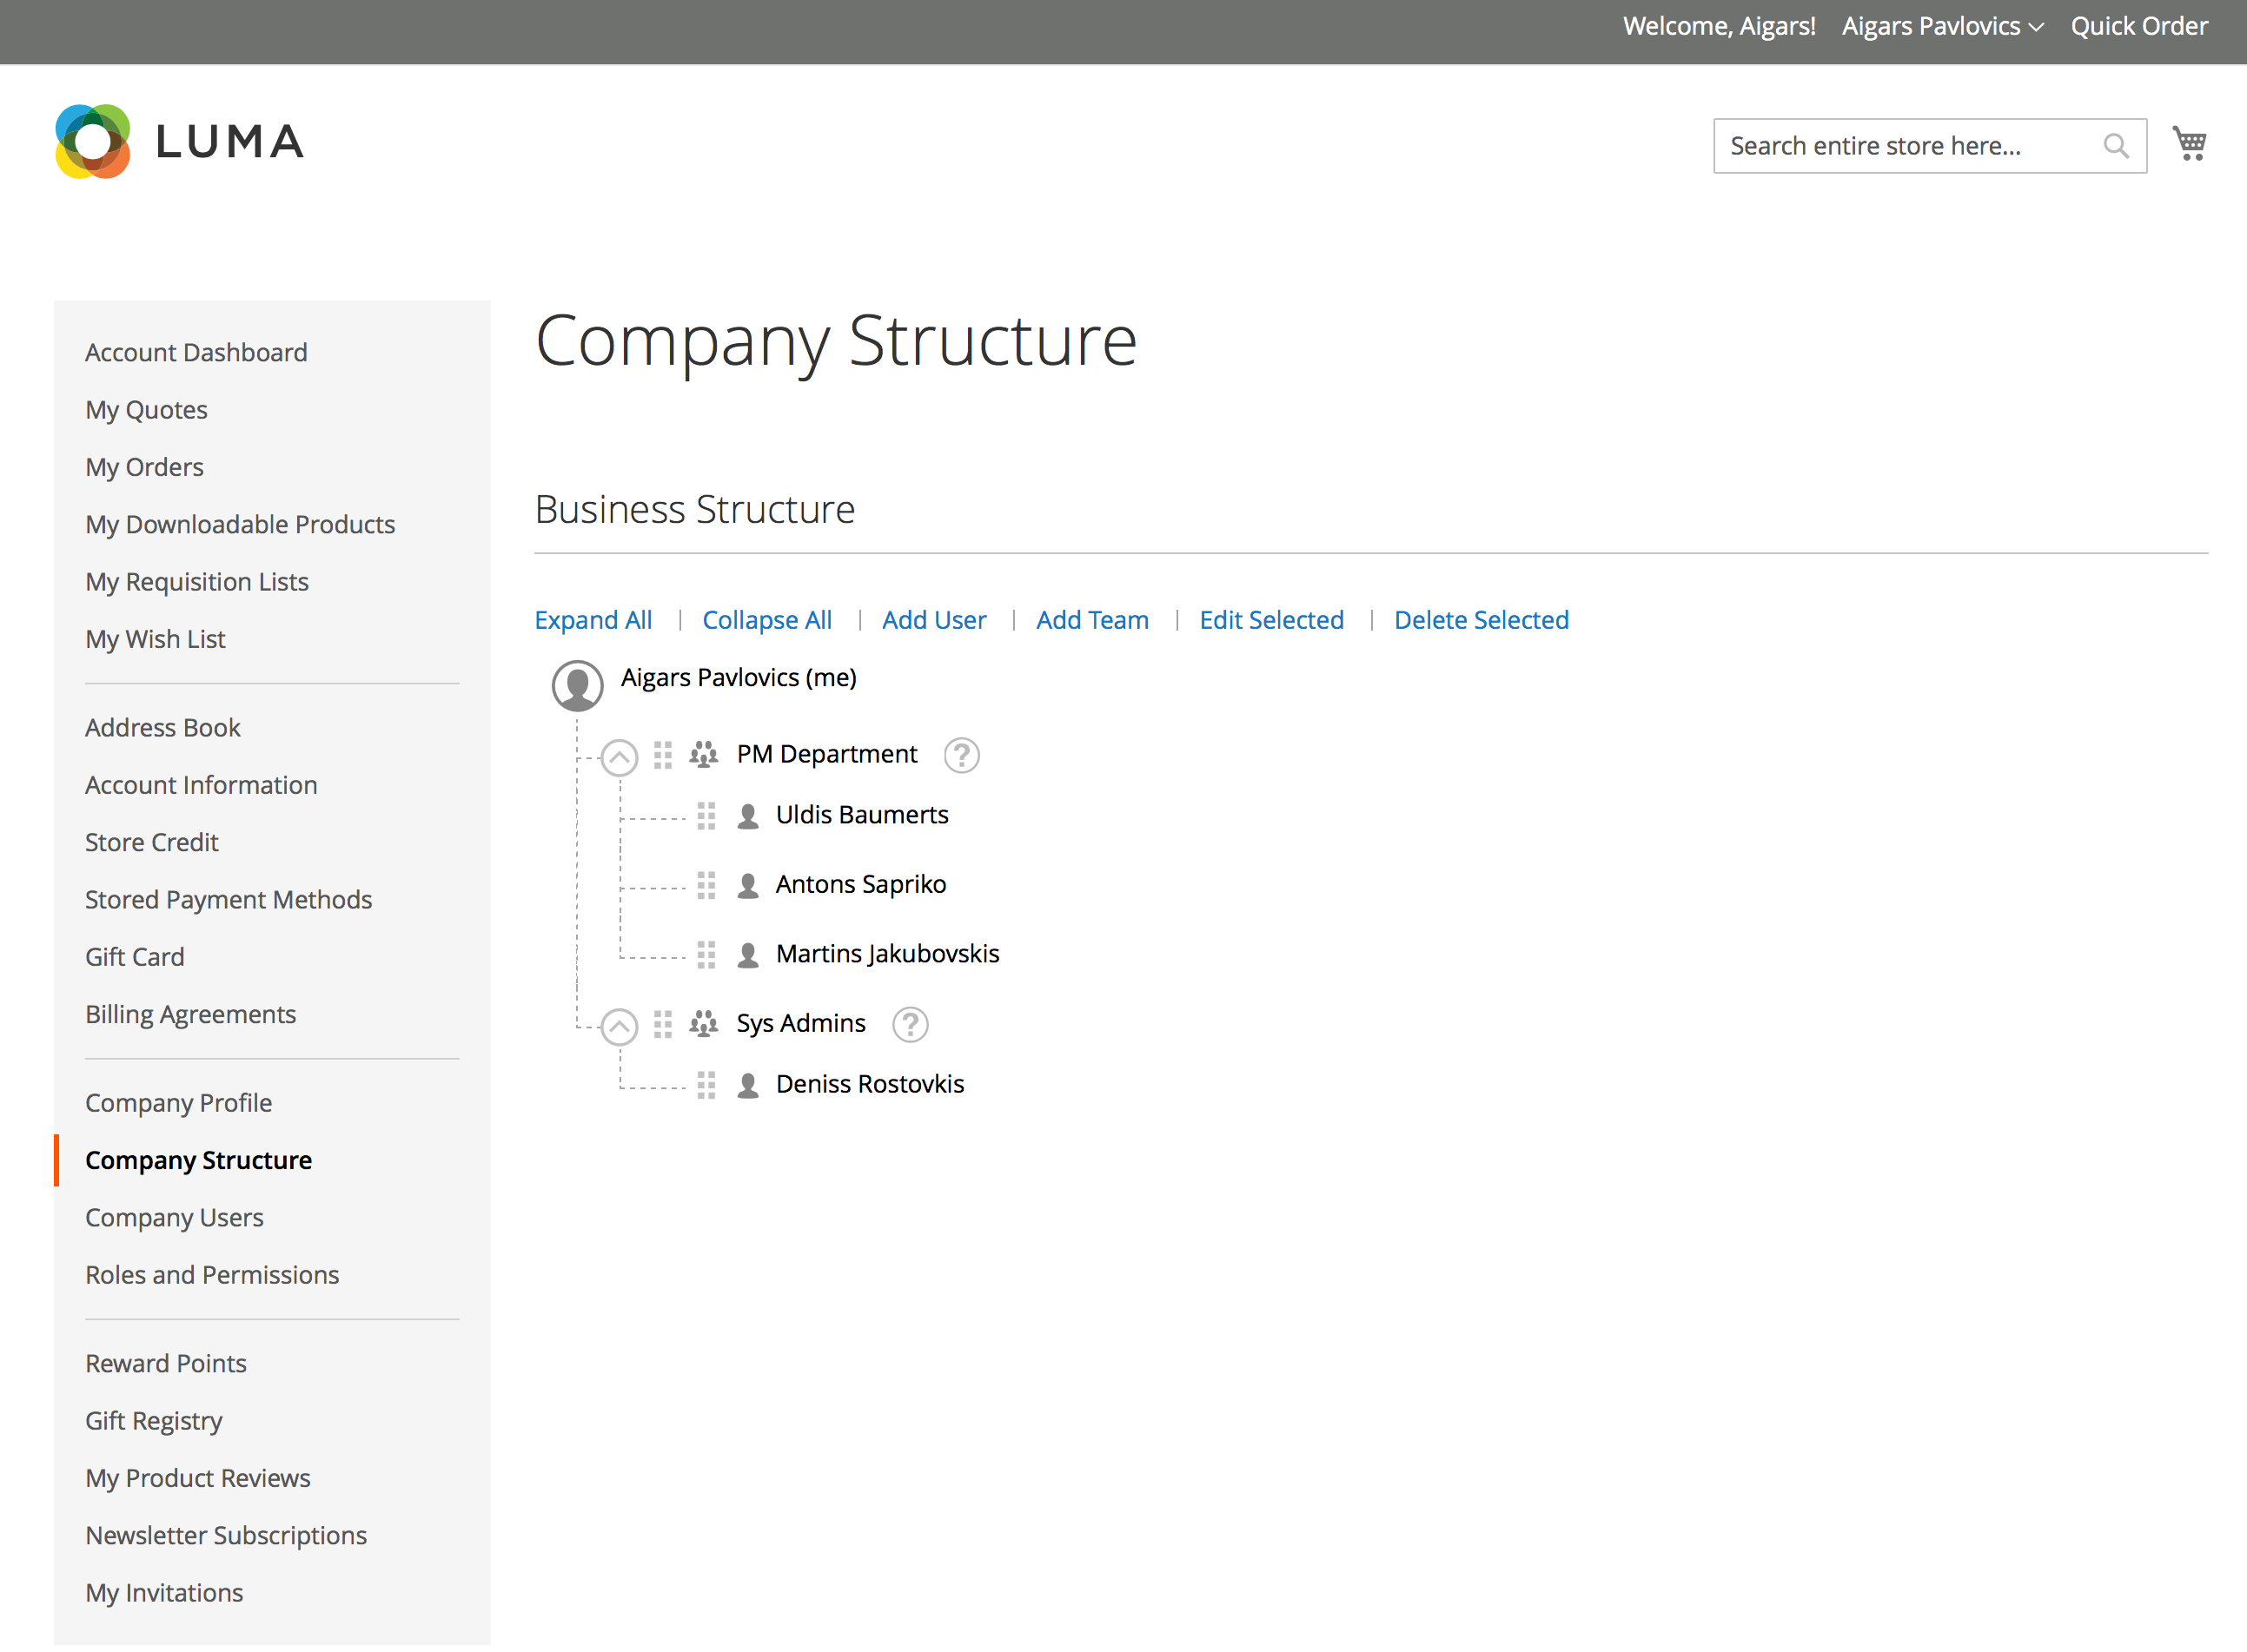
Task: Click user icon next to Antons Sapriko
Action: pyautogui.click(x=747, y=886)
